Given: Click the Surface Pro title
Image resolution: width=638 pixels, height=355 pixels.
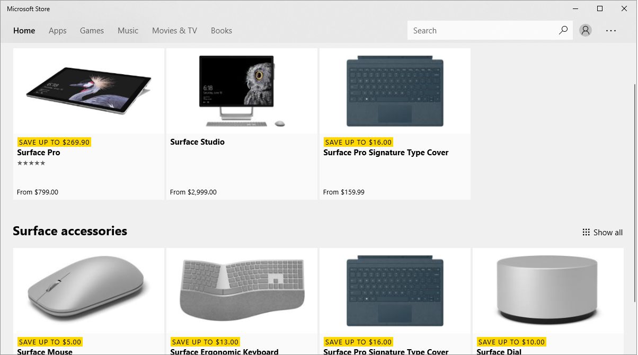Looking at the screenshot, I should coord(39,153).
